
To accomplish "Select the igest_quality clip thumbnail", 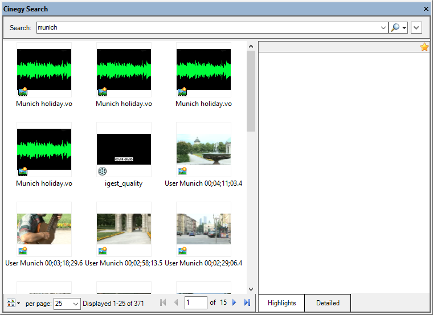I will tap(124, 149).
